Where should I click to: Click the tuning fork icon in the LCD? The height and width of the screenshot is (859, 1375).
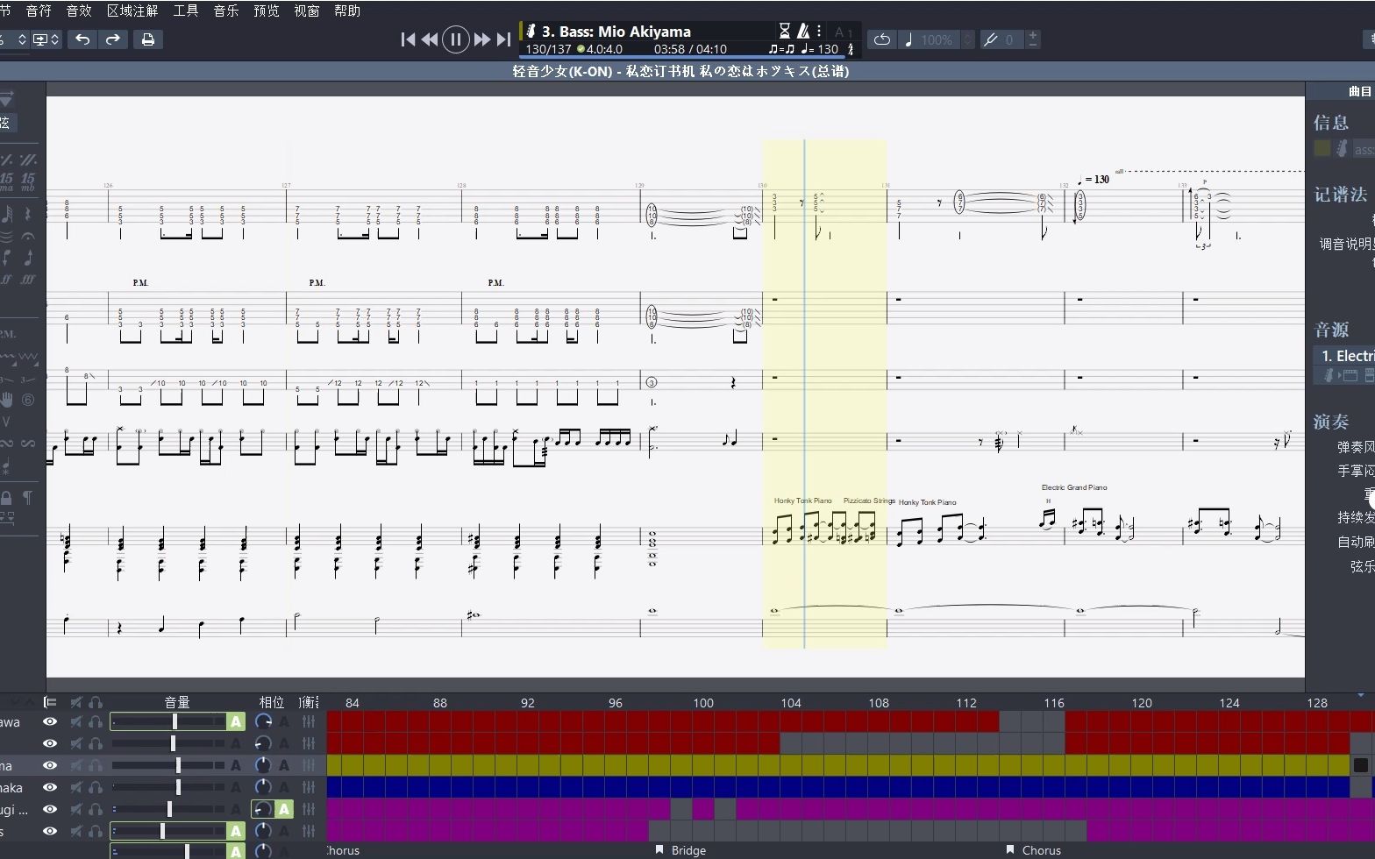(x=850, y=50)
